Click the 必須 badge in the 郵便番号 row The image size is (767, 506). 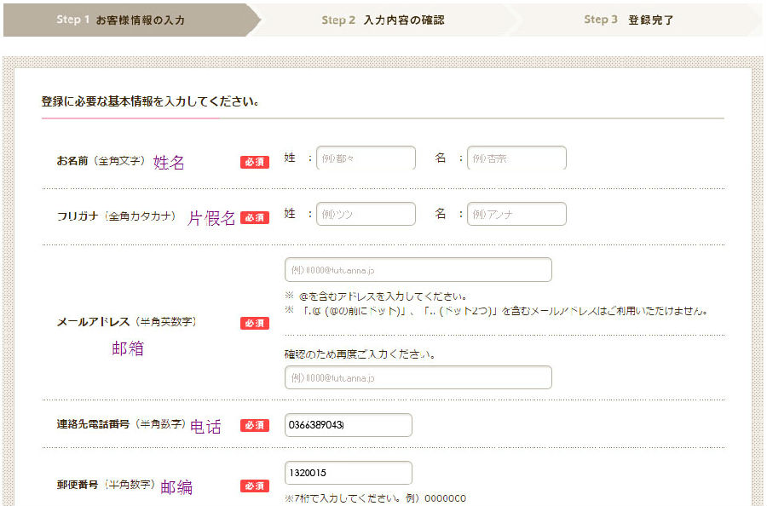[x=254, y=486]
